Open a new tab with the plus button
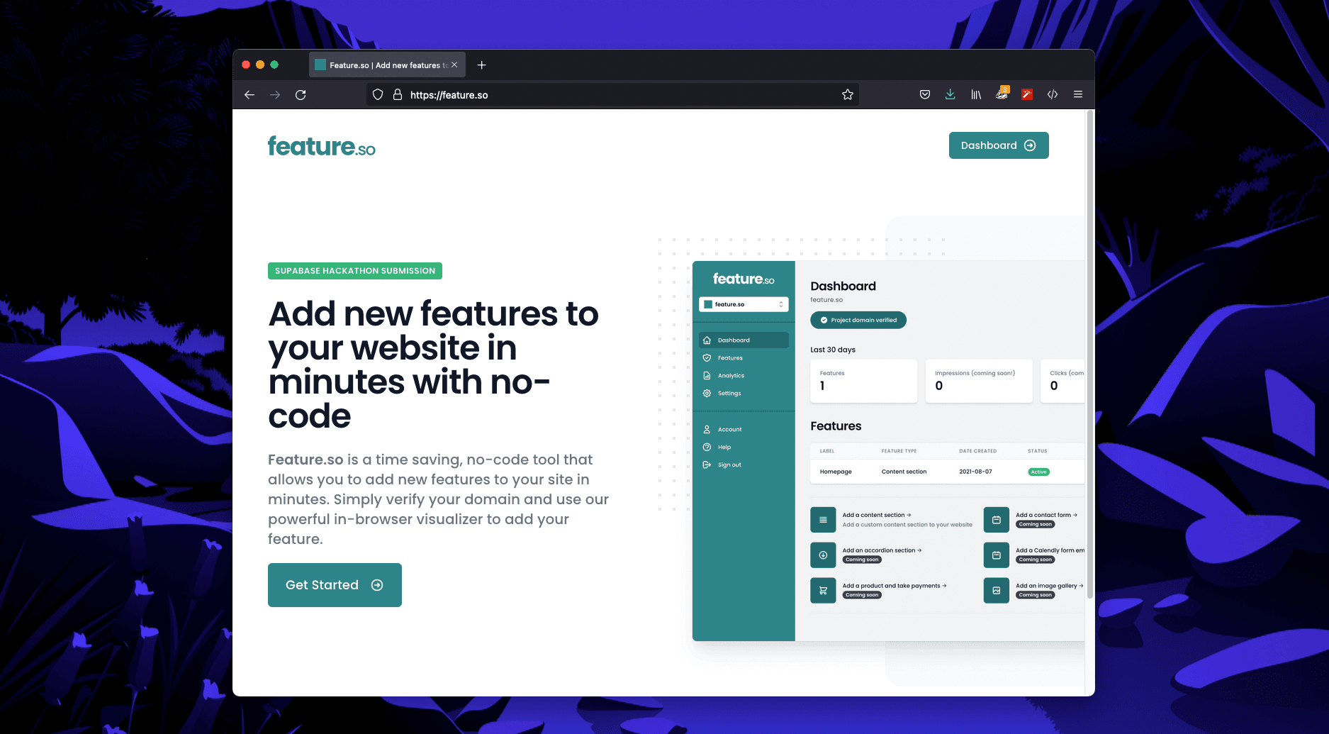The image size is (1329, 734). coord(482,65)
